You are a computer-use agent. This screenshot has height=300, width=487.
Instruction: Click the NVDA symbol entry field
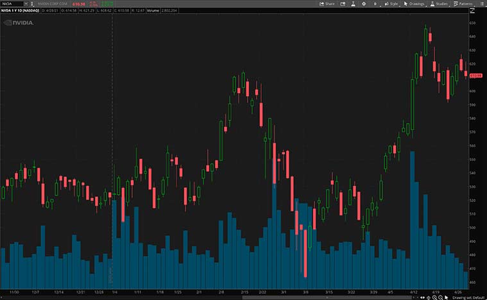12,4
